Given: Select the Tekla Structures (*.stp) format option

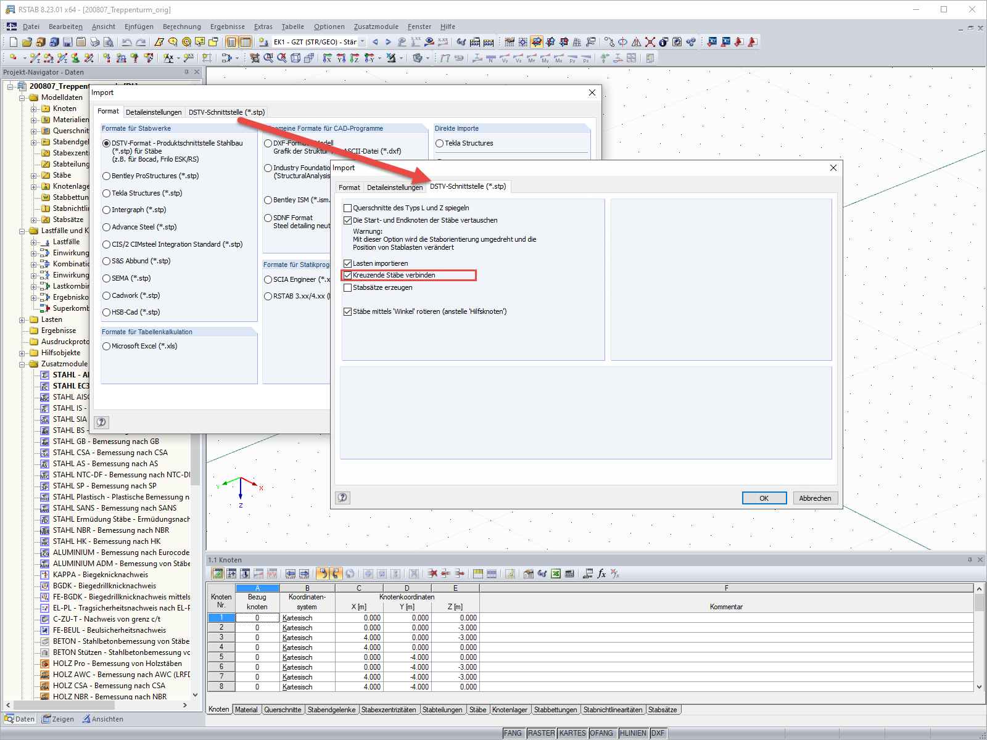Looking at the screenshot, I should pyautogui.click(x=107, y=193).
